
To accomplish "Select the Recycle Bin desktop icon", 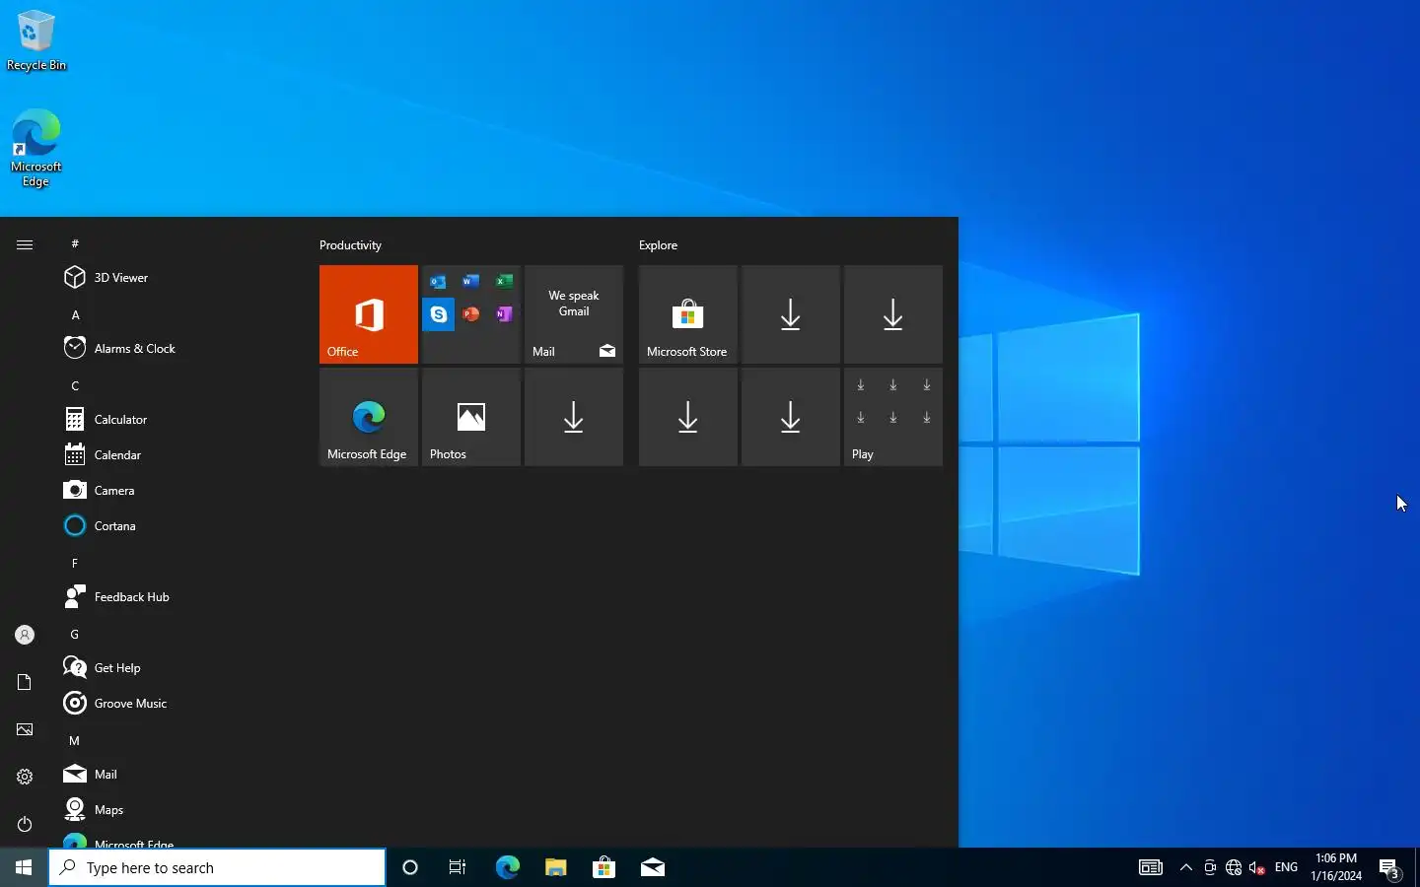I will click(x=36, y=40).
